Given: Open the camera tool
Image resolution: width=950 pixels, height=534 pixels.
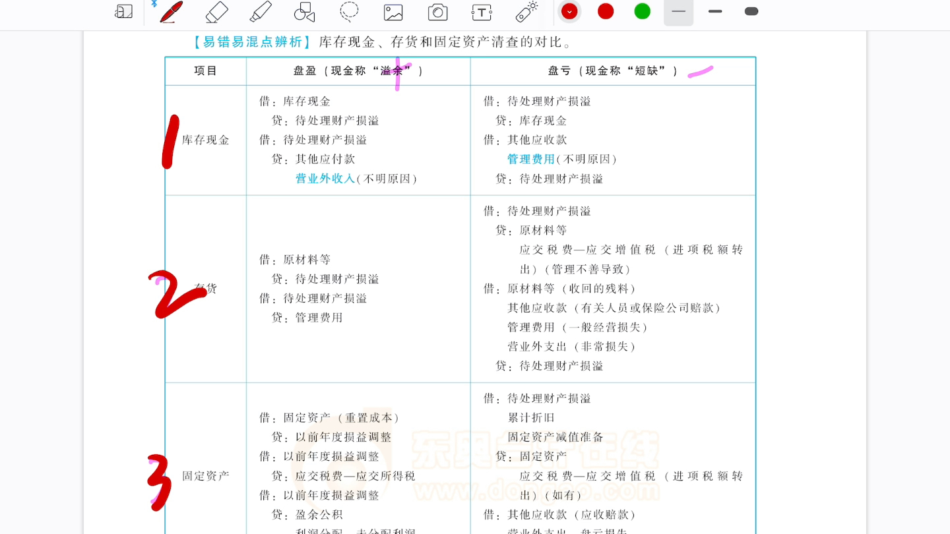Looking at the screenshot, I should pyautogui.click(x=437, y=12).
